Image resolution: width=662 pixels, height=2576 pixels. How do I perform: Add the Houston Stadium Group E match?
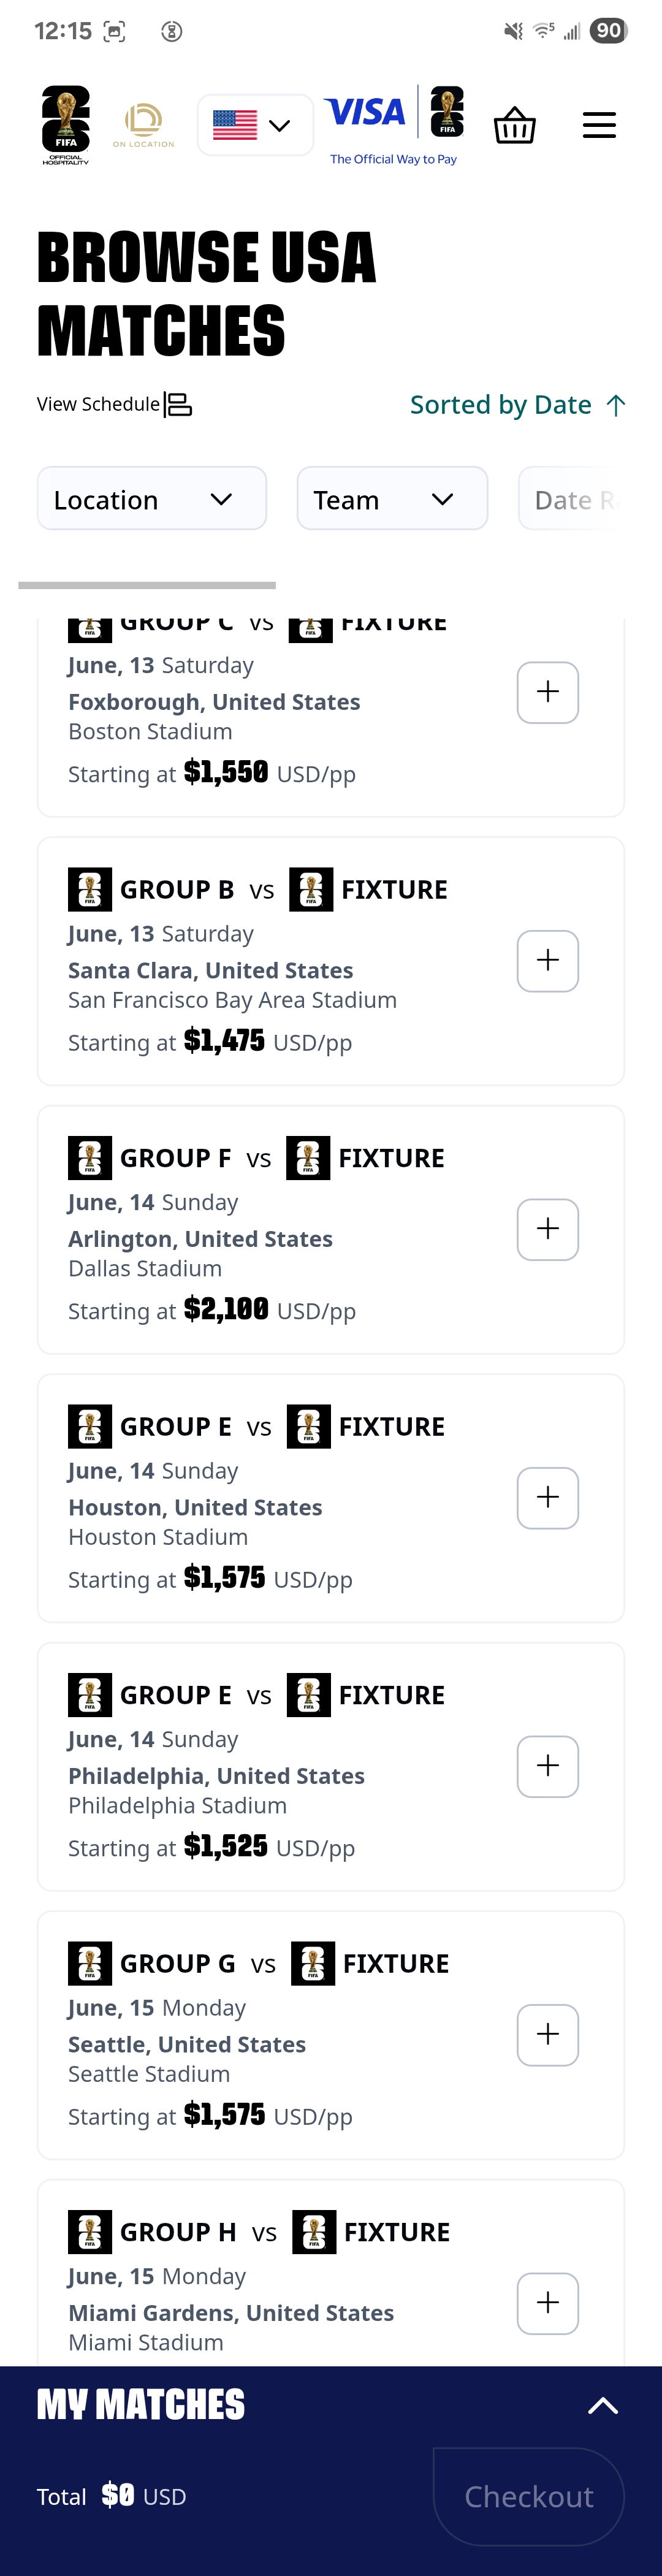click(x=548, y=1498)
